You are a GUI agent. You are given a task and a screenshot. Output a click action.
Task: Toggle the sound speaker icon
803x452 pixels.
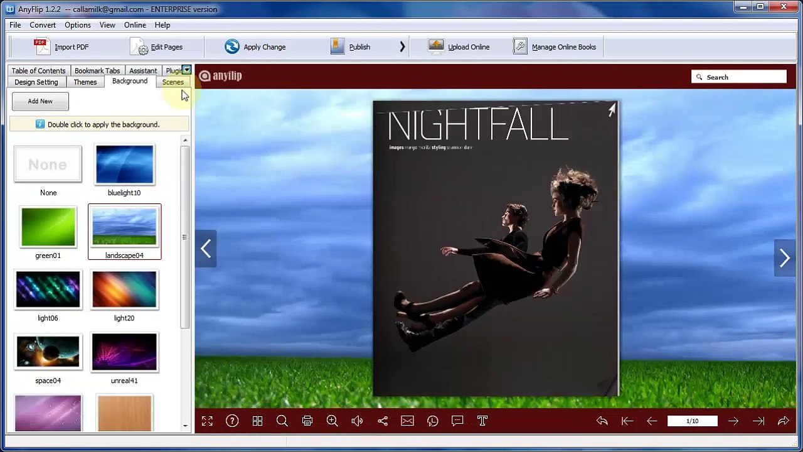click(x=357, y=421)
